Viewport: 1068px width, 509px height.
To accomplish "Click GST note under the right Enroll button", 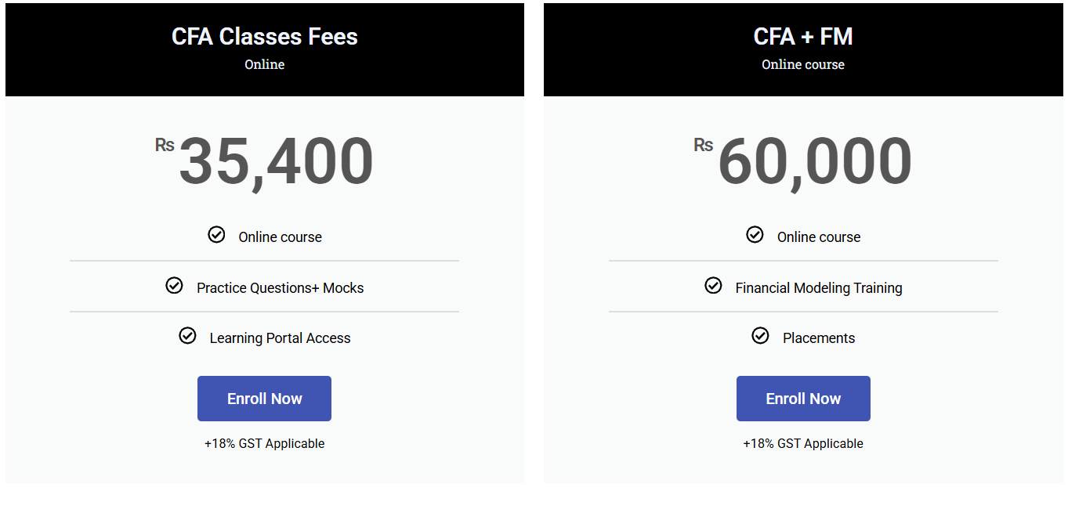I will tap(803, 443).
